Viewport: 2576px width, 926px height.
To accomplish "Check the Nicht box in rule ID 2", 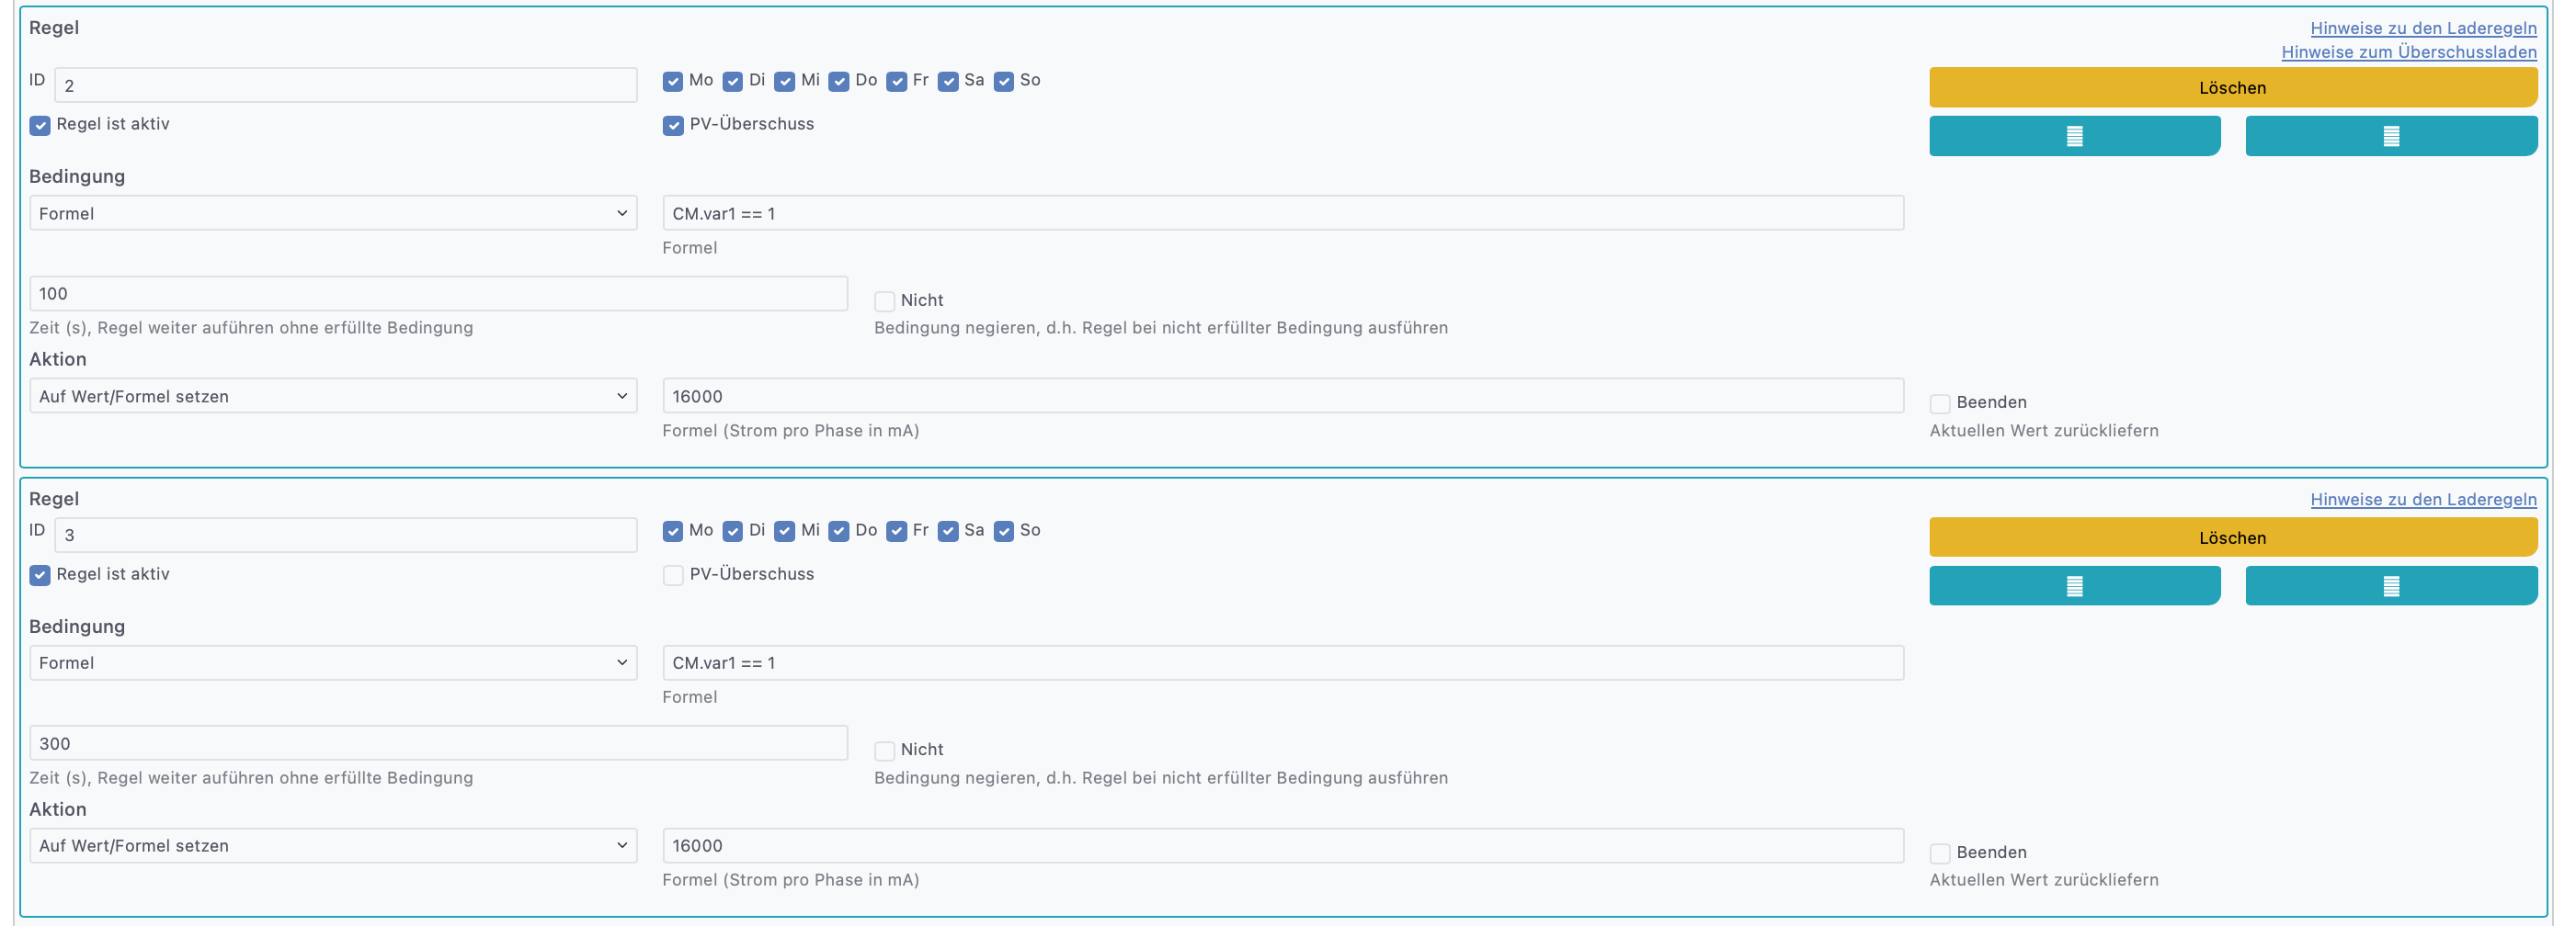I will click(884, 300).
